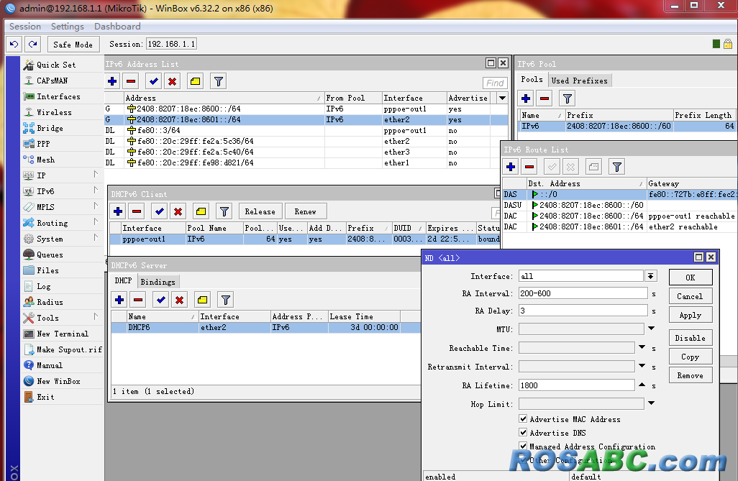Toggle Managed Address Configuration checkbox
The image size is (738, 481).
[523, 446]
